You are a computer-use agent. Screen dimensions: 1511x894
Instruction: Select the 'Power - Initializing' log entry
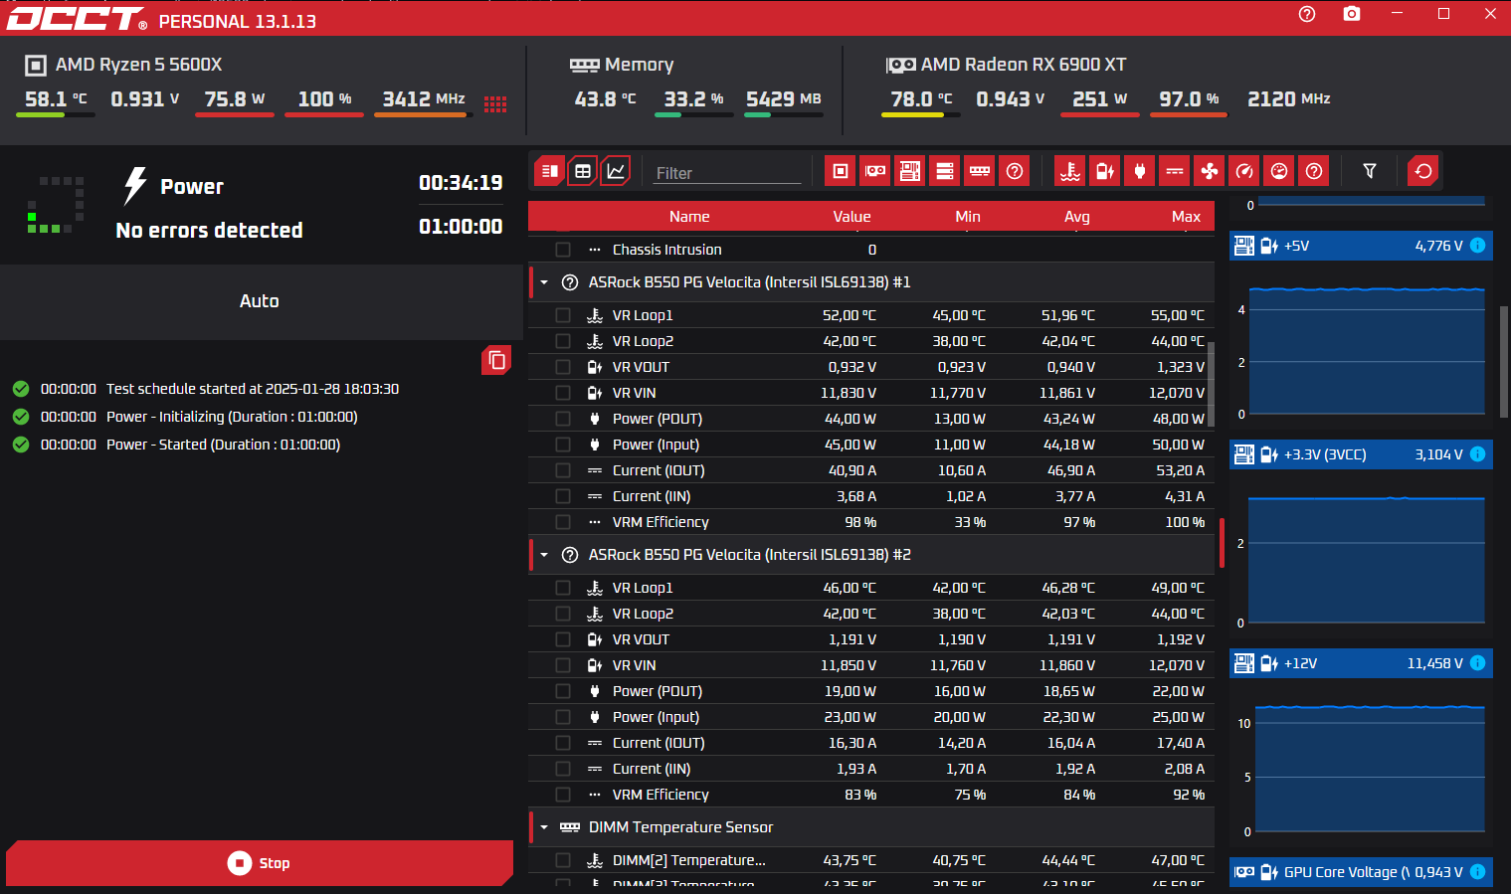click(x=232, y=417)
